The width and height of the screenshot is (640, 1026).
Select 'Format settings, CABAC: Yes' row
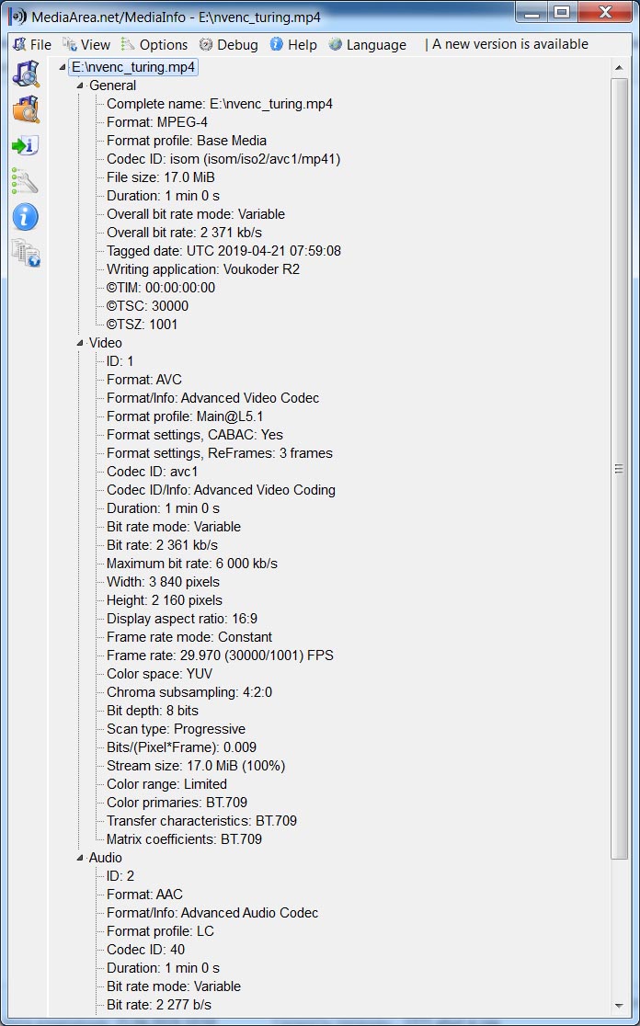coord(195,435)
